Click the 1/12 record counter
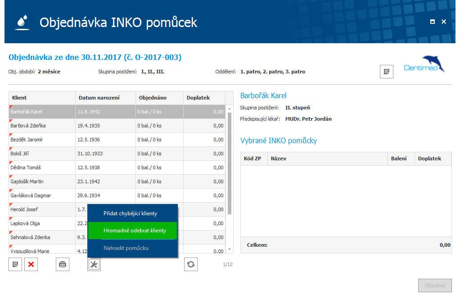This screenshot has width=460, height=299. coord(228,264)
